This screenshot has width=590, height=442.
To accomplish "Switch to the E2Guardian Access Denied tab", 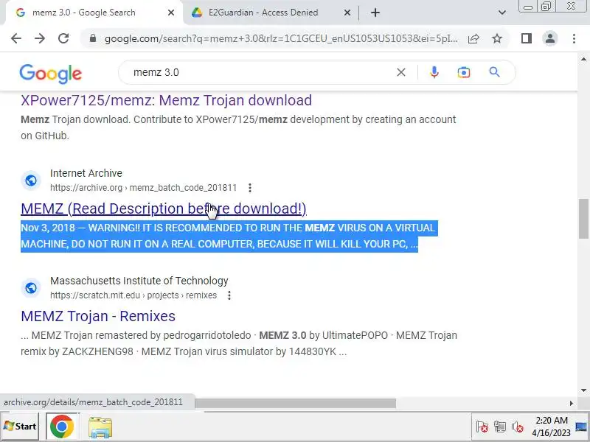I will (263, 13).
